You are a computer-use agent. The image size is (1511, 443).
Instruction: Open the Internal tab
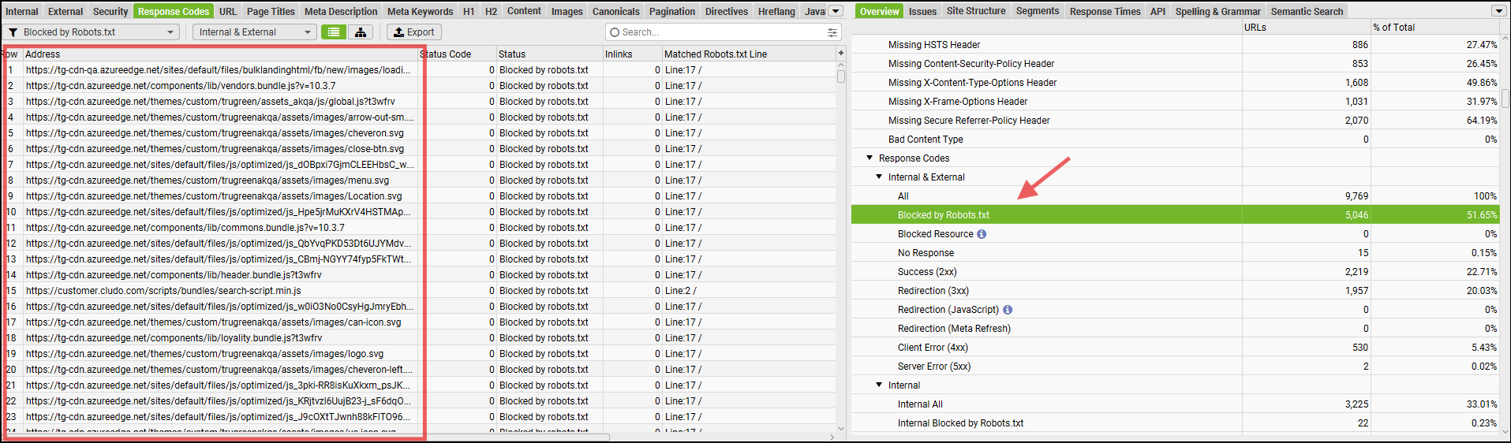pyautogui.click(x=22, y=11)
